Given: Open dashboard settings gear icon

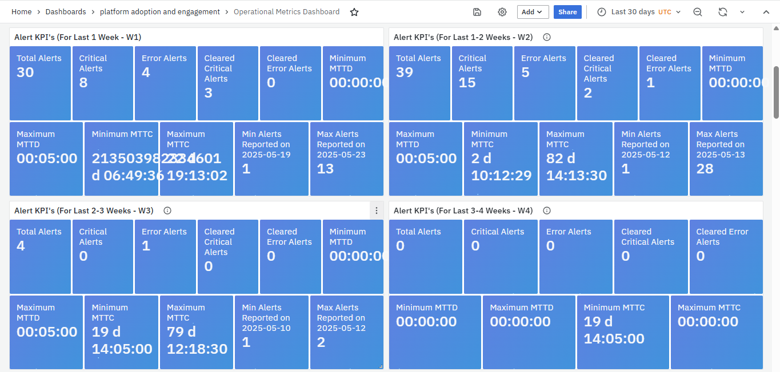Looking at the screenshot, I should click(x=502, y=12).
